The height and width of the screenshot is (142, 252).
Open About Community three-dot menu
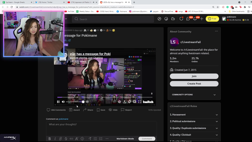(217, 31)
